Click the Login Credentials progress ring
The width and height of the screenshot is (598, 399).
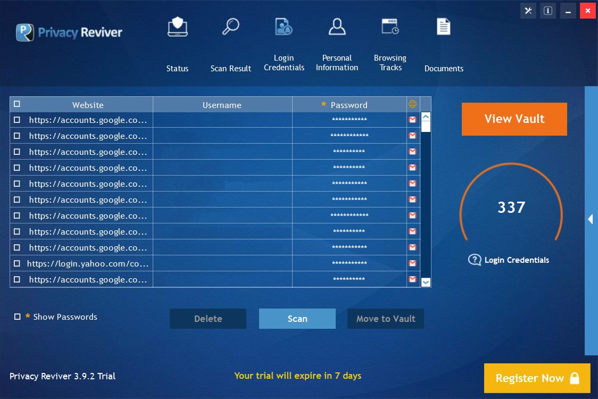click(x=511, y=207)
